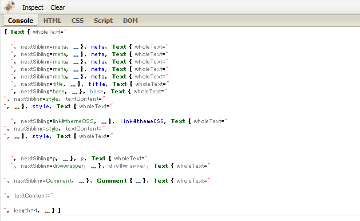The image size is (360, 221).
Task: Expand the ellipsis after length=4
Action: point(47,212)
